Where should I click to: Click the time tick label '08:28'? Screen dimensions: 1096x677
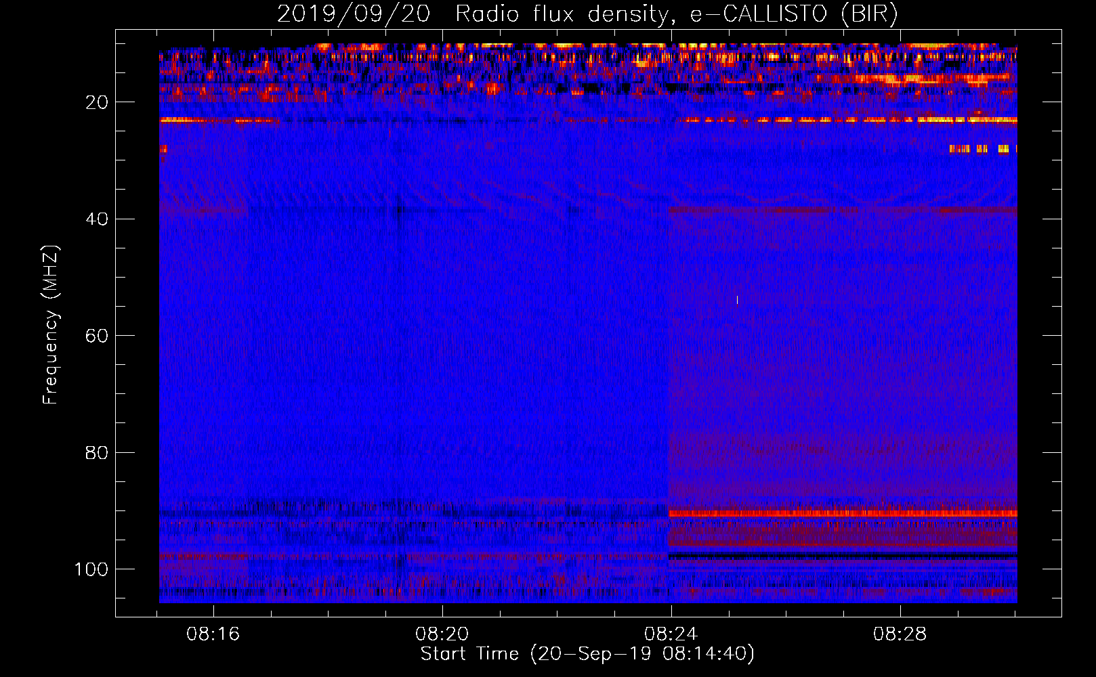pos(900,634)
